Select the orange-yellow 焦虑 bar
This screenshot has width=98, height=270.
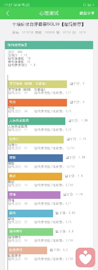35,177
